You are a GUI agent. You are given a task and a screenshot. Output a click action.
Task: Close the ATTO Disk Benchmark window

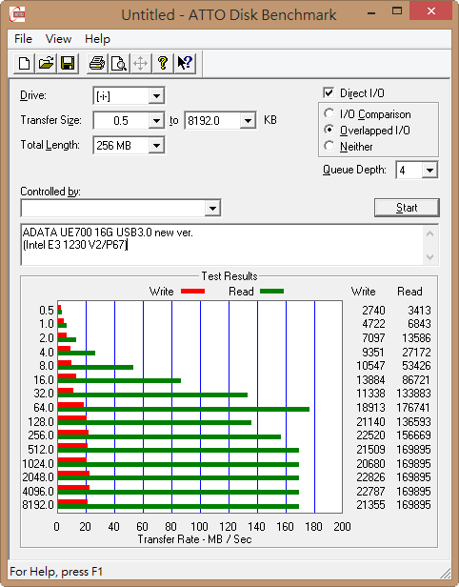431,11
